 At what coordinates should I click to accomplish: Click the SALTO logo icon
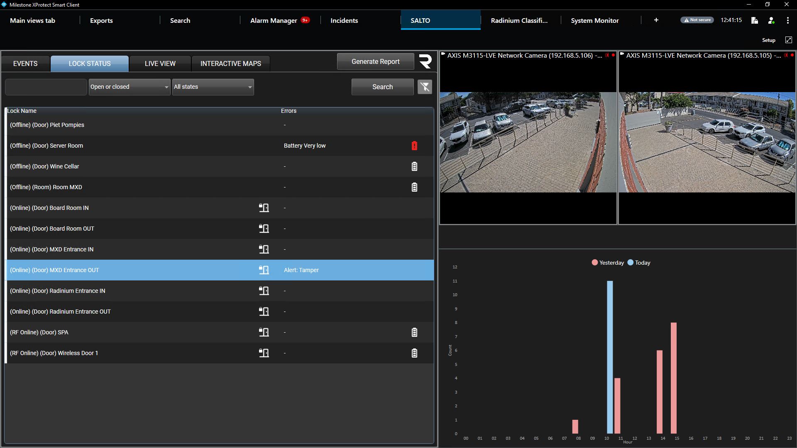(425, 61)
